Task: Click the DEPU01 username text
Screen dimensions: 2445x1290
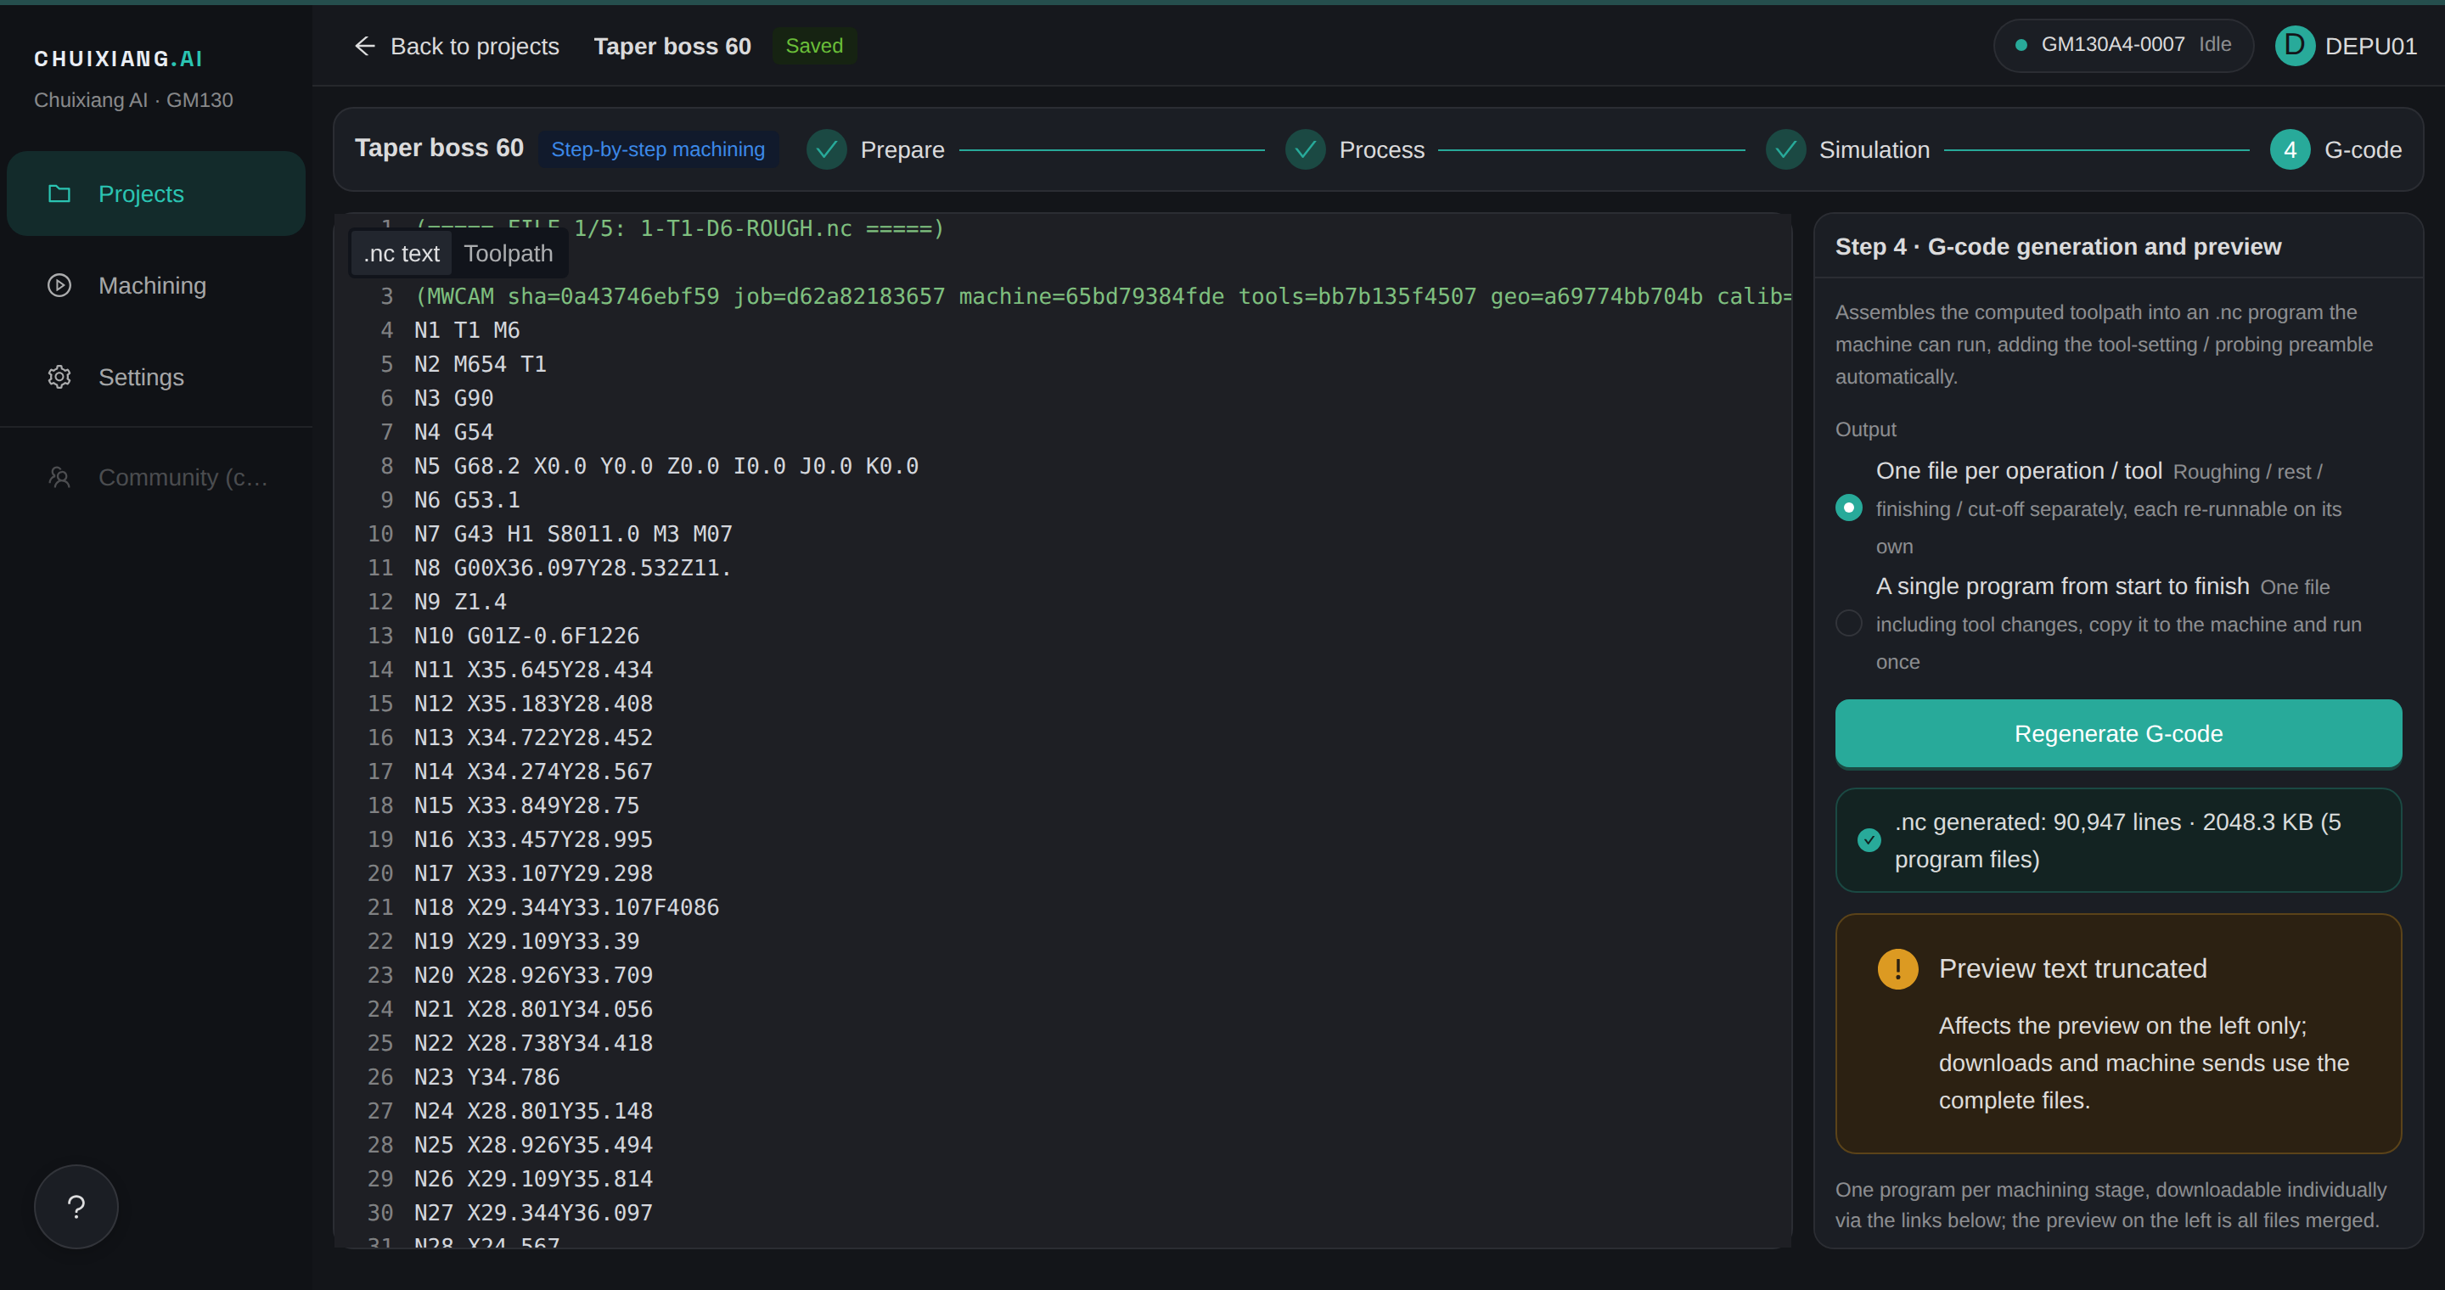Action: (2370, 46)
